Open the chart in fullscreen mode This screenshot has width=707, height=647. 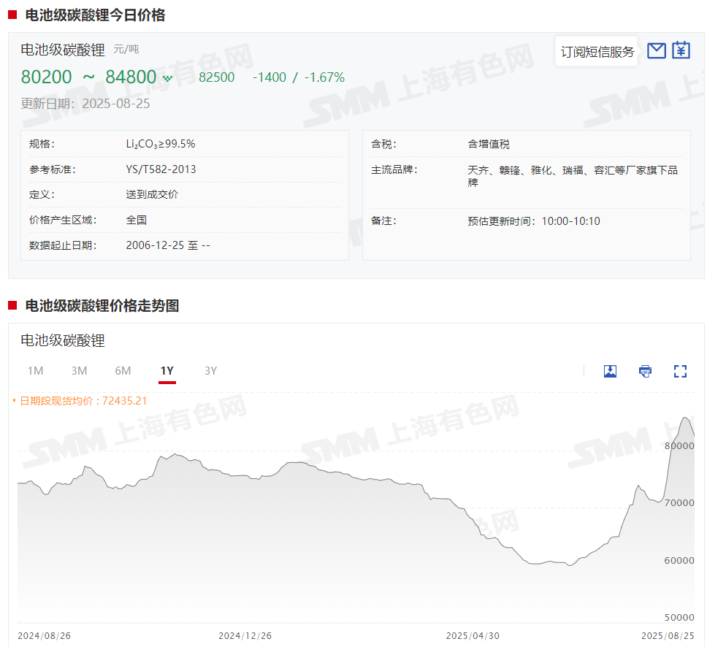[680, 371]
